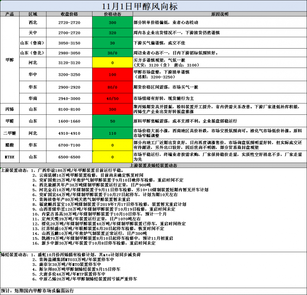Viewport: 307px width, 295px height.
Task: Click the 中原乙烯20万吨 line
Action: click(x=85, y=279)
